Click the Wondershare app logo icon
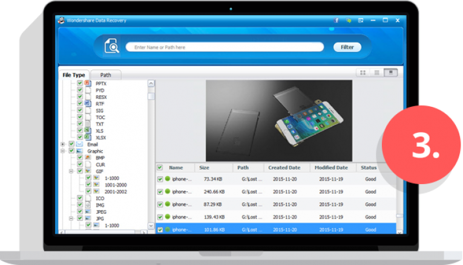The height and width of the screenshot is (265, 463). [x=61, y=21]
